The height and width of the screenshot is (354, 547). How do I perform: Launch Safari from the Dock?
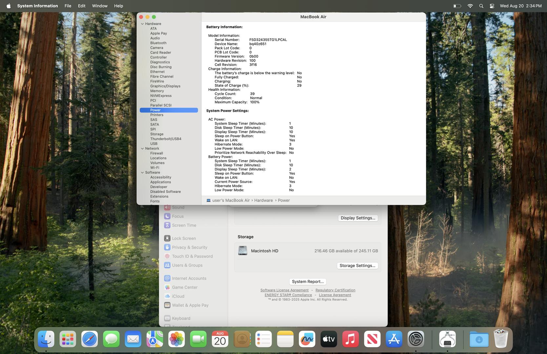click(90, 339)
